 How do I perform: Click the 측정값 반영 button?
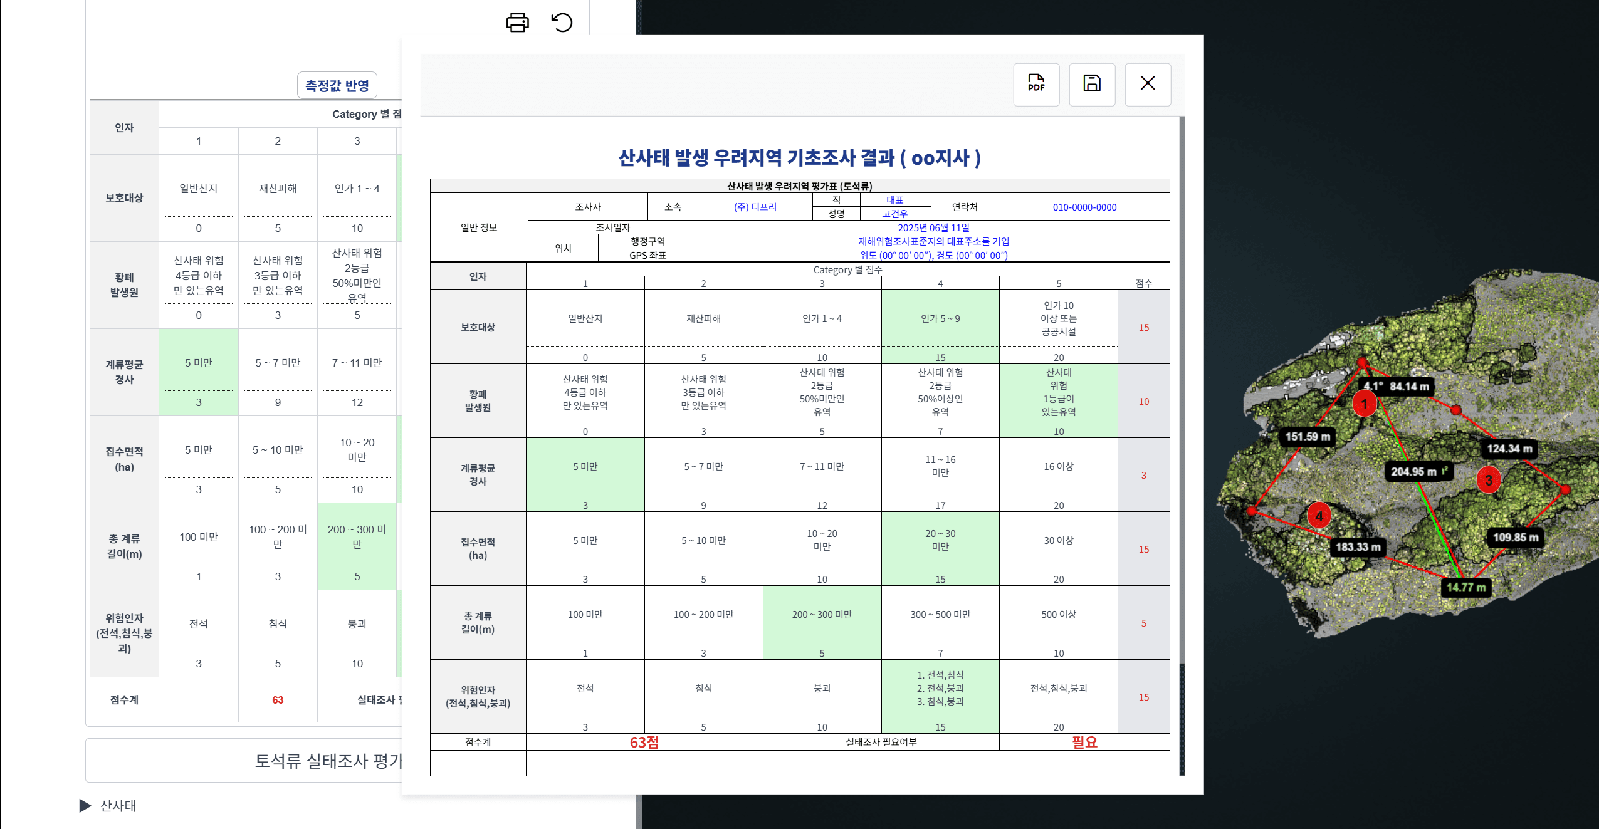click(338, 85)
